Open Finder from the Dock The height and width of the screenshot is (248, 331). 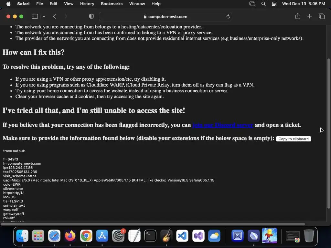22,235
